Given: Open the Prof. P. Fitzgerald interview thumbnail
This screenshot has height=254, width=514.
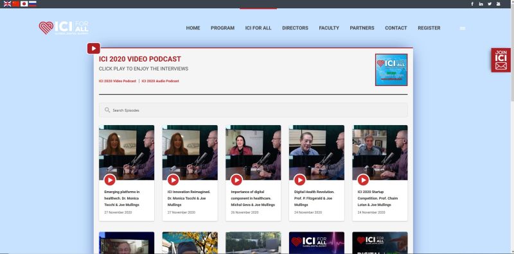Looking at the screenshot, I should tap(317, 153).
